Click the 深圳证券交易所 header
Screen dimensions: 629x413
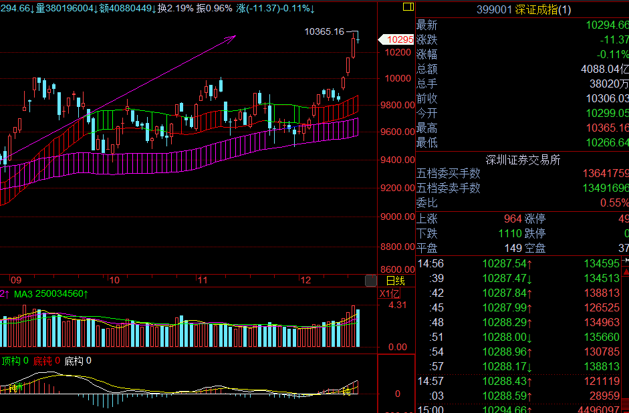(x=522, y=160)
